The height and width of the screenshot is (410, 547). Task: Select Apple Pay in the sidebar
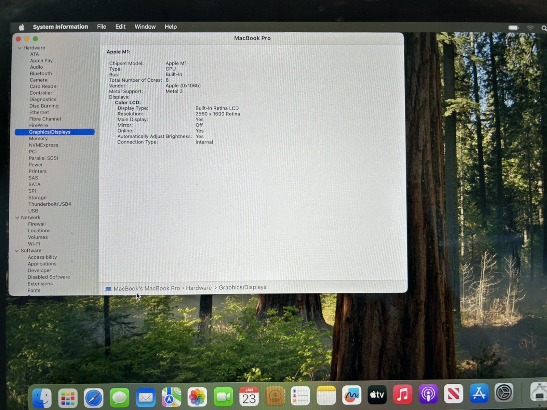point(41,60)
